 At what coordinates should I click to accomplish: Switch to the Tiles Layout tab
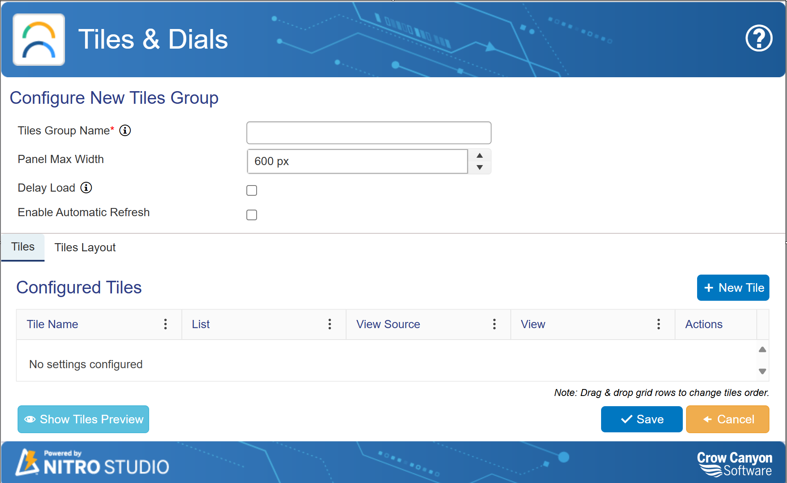coord(85,247)
